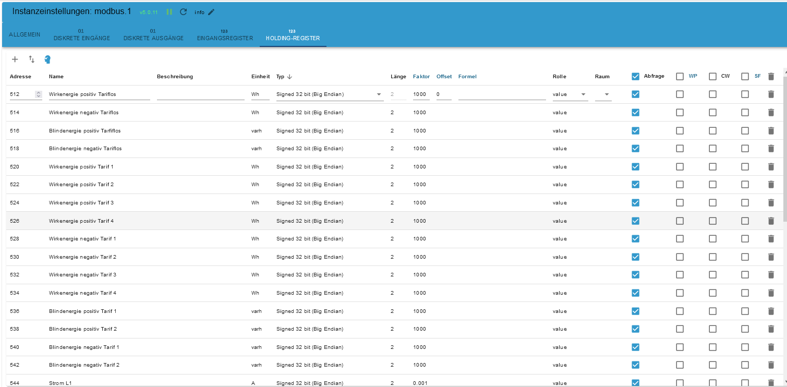Check CW for address 512 row
Image resolution: width=787 pixels, height=387 pixels.
click(712, 94)
